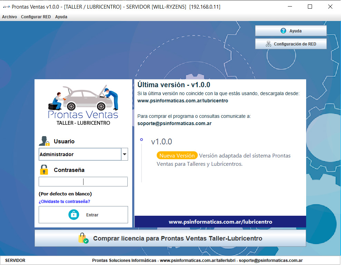Click the timeline bullet next to v1.0.0
The image size is (341, 265).
142,140
